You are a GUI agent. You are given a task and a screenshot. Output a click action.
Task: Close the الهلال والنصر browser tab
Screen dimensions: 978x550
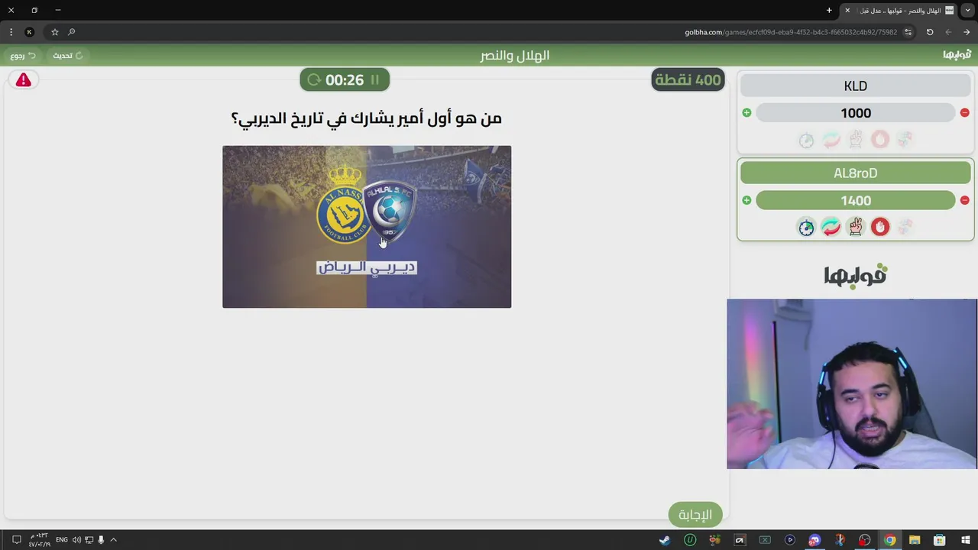point(847,10)
